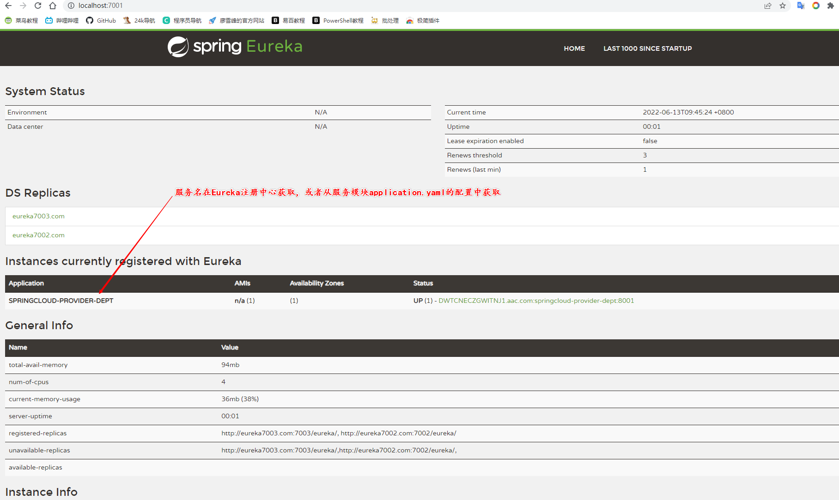Open the colorful circle extension icon
This screenshot has width=839, height=500.
[816, 6]
